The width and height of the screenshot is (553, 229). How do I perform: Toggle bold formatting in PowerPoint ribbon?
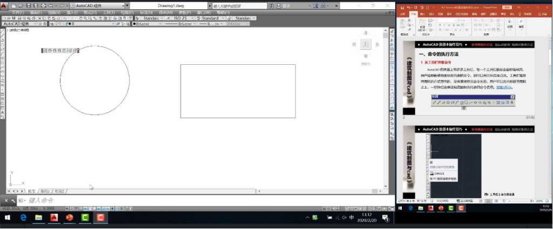[x=440, y=25]
